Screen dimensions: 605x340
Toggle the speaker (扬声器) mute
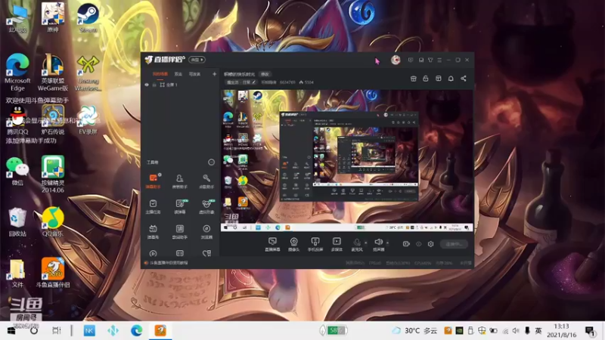[379, 244]
